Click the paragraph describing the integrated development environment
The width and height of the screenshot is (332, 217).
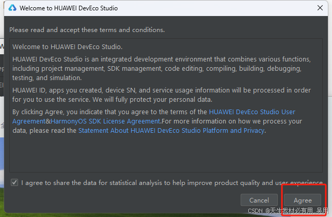pos(161,68)
